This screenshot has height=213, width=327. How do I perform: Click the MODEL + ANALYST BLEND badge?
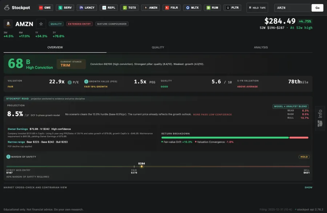[x=291, y=106]
